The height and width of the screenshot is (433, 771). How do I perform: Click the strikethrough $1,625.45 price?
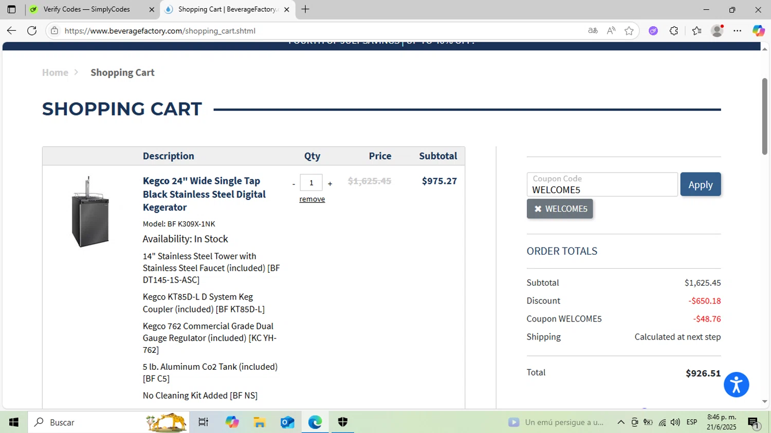tap(370, 181)
